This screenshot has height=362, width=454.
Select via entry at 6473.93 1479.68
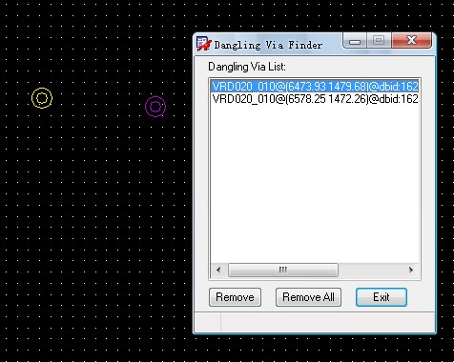click(x=315, y=87)
